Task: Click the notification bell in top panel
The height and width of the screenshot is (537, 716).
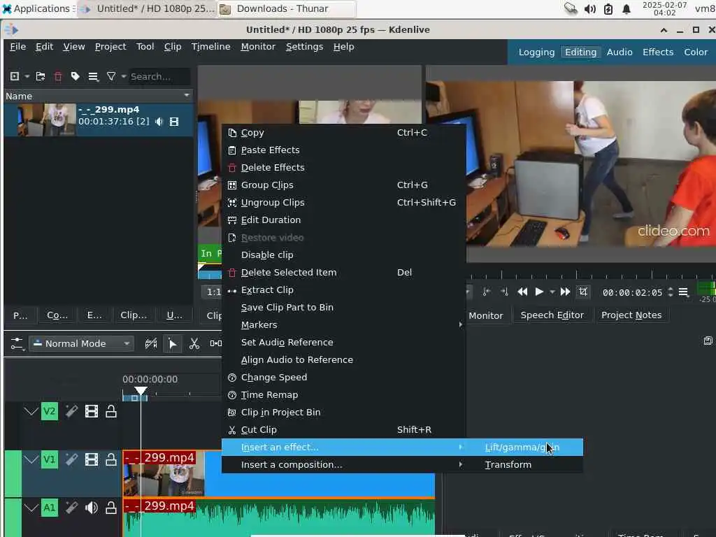Action: 626,9
